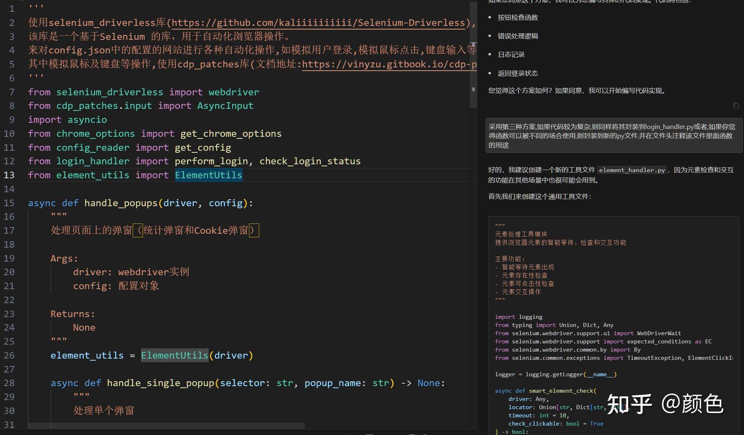Image resolution: width=744 pixels, height=435 pixels.
Task: Click 'config: 配置对象' docstring line
Action: pyautogui.click(x=116, y=286)
